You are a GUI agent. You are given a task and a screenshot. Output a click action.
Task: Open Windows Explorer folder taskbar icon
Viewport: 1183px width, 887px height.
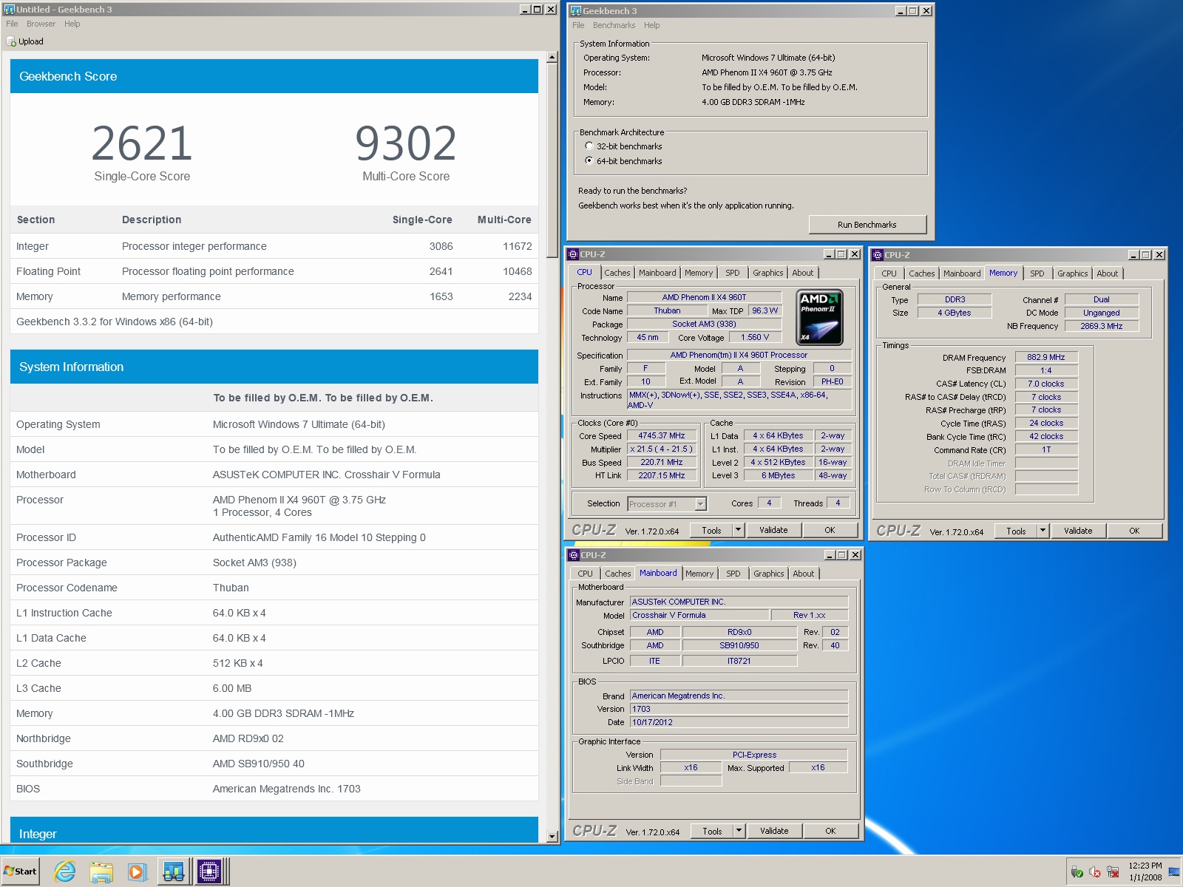tap(101, 872)
